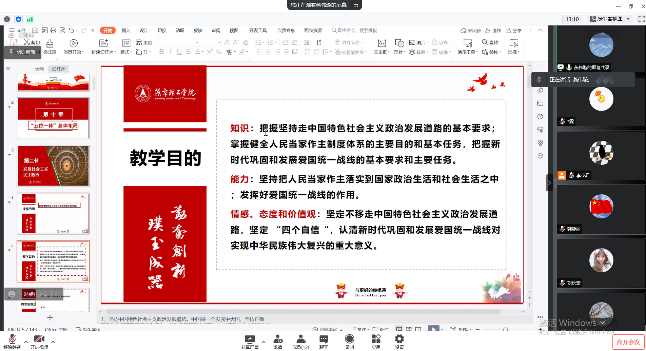Click the Leave Meeting button
This screenshot has height=351, width=646.
pos(628,342)
